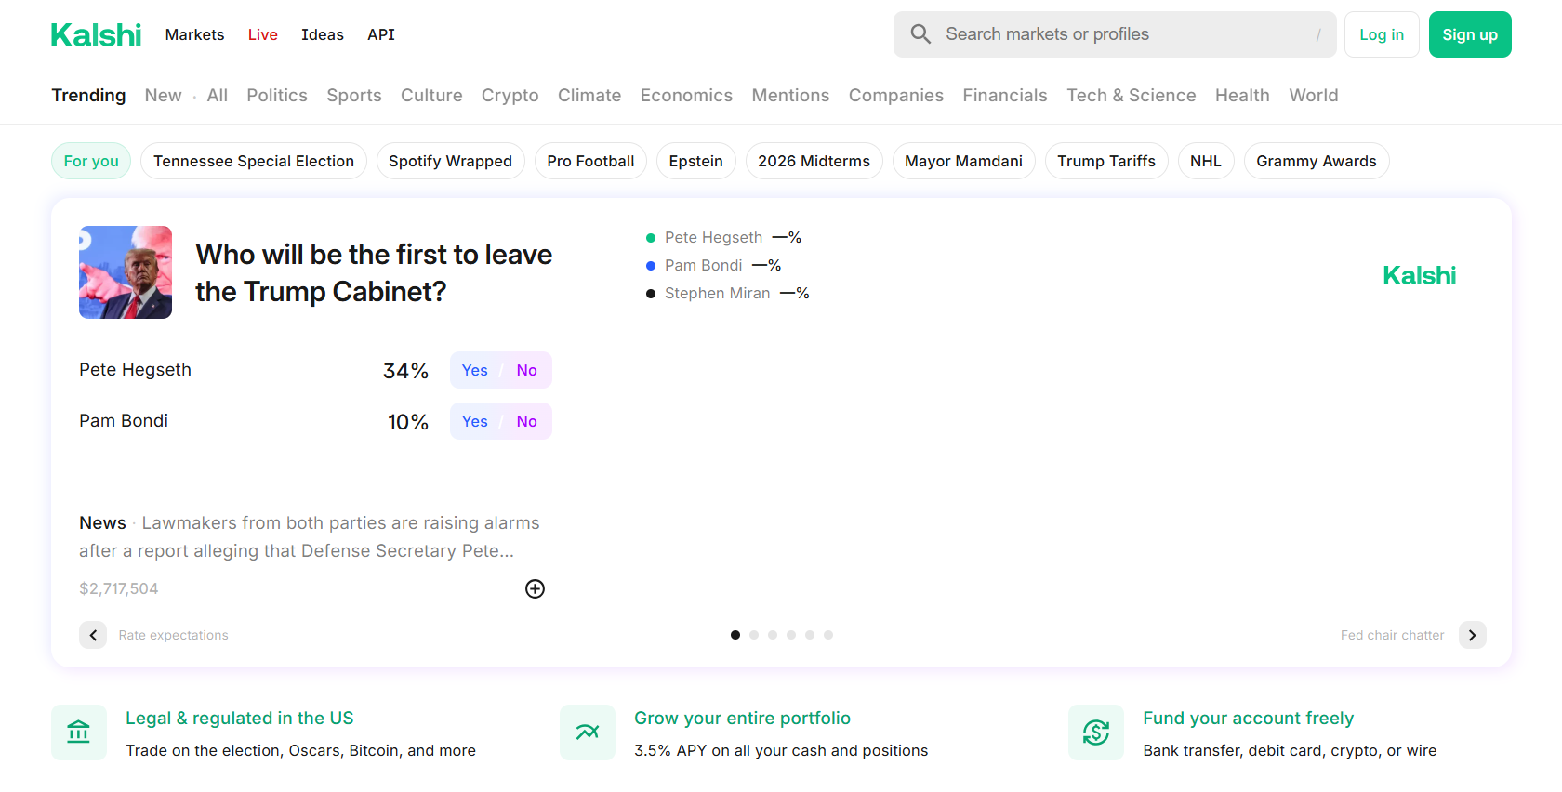Choose No for Pete Hegseth
Screen dimensions: 1562x792
(x=526, y=370)
